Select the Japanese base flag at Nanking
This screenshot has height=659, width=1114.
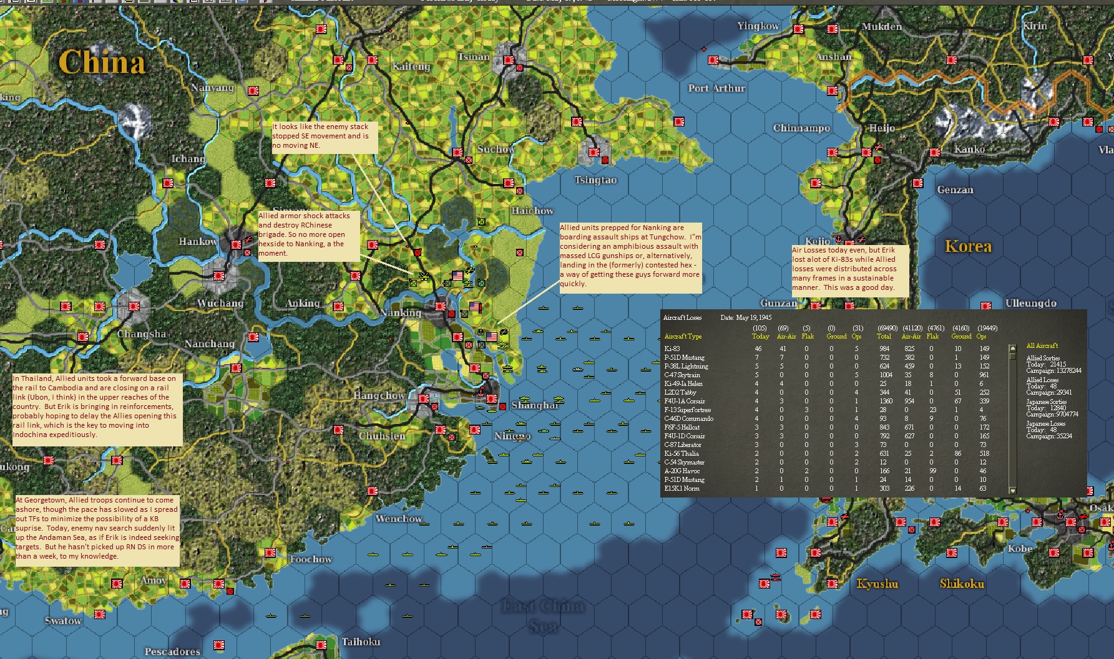(441, 306)
